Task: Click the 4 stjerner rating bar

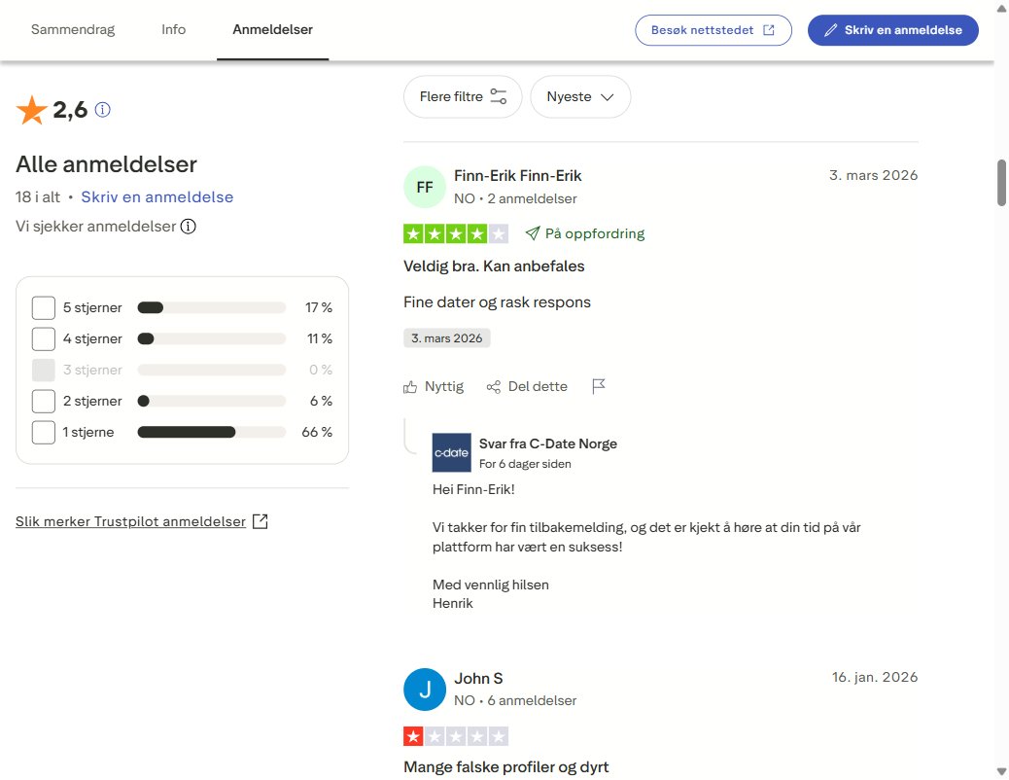Action: tap(212, 338)
